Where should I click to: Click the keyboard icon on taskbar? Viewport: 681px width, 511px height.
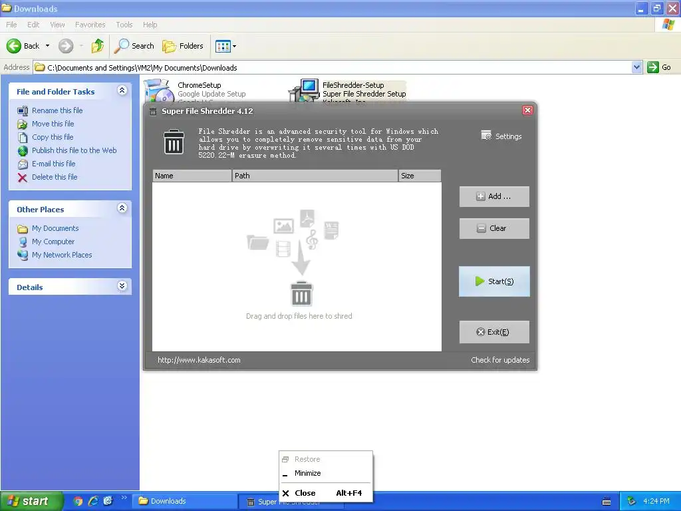[607, 502]
